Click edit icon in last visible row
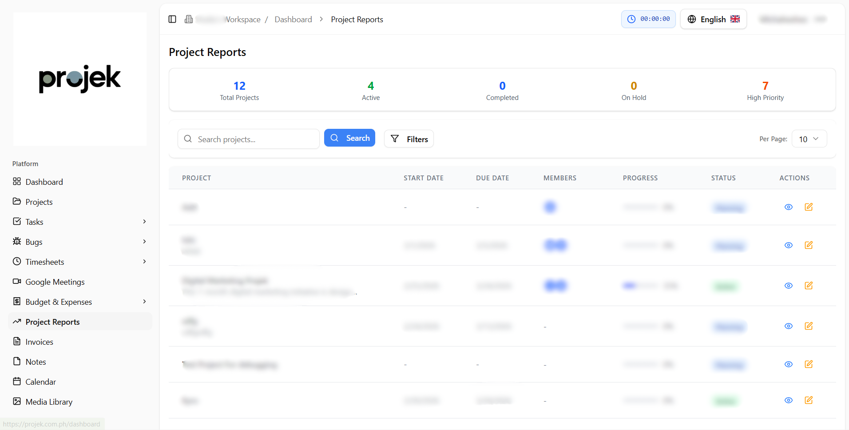The height and width of the screenshot is (430, 849). 809,400
